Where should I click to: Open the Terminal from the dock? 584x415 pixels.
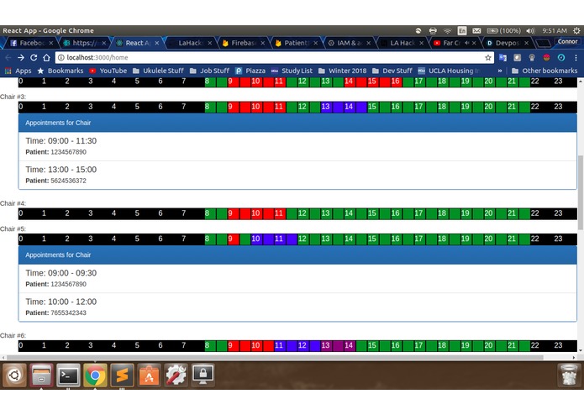click(68, 376)
